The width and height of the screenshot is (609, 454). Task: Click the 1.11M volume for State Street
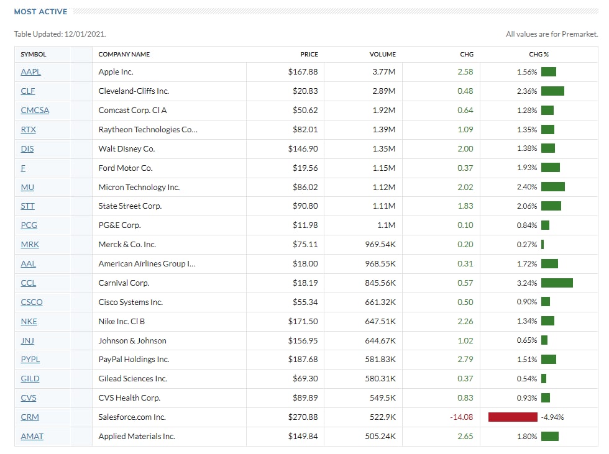click(x=384, y=206)
